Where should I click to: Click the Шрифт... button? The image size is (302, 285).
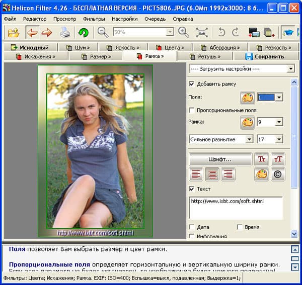[220, 159]
